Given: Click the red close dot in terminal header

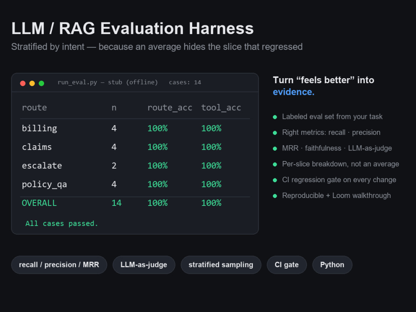Looking at the screenshot, I should (x=23, y=83).
